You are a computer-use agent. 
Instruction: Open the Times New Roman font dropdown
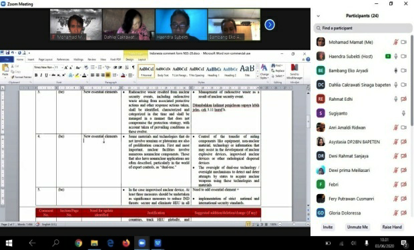(x=43, y=67)
